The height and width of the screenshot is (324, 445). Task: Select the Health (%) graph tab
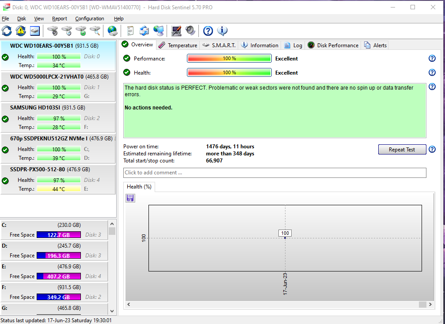pyautogui.click(x=139, y=187)
